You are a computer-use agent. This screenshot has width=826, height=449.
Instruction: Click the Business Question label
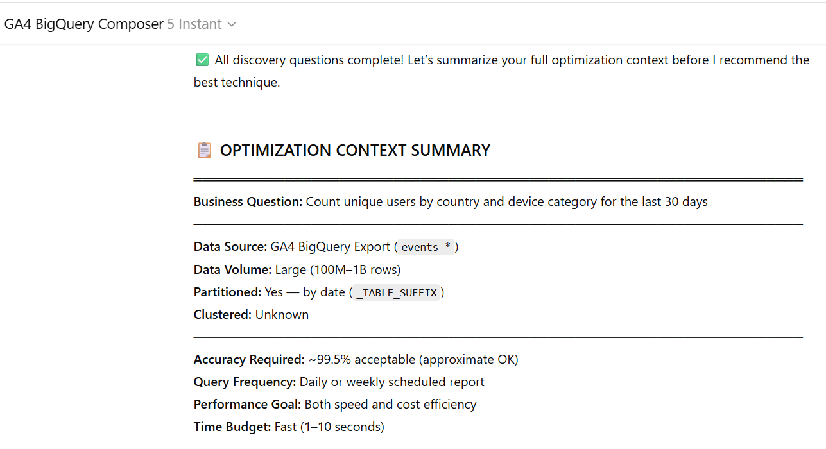(x=248, y=202)
